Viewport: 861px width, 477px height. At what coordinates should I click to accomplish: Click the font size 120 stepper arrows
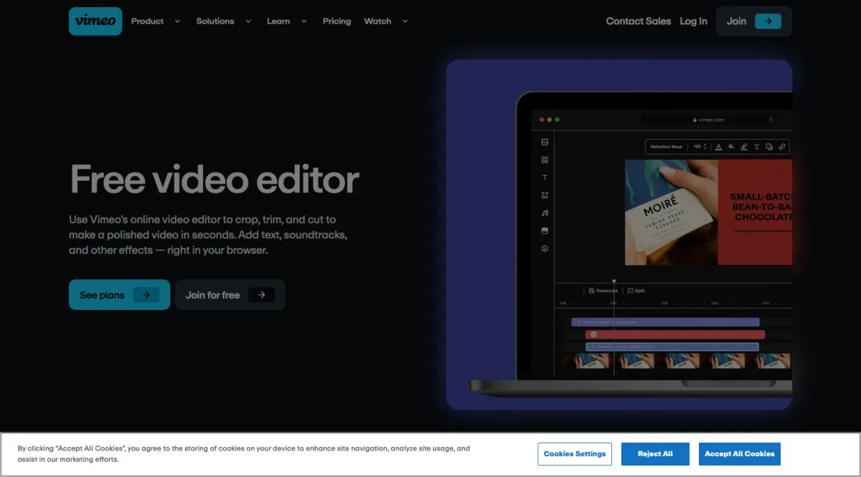click(x=705, y=146)
